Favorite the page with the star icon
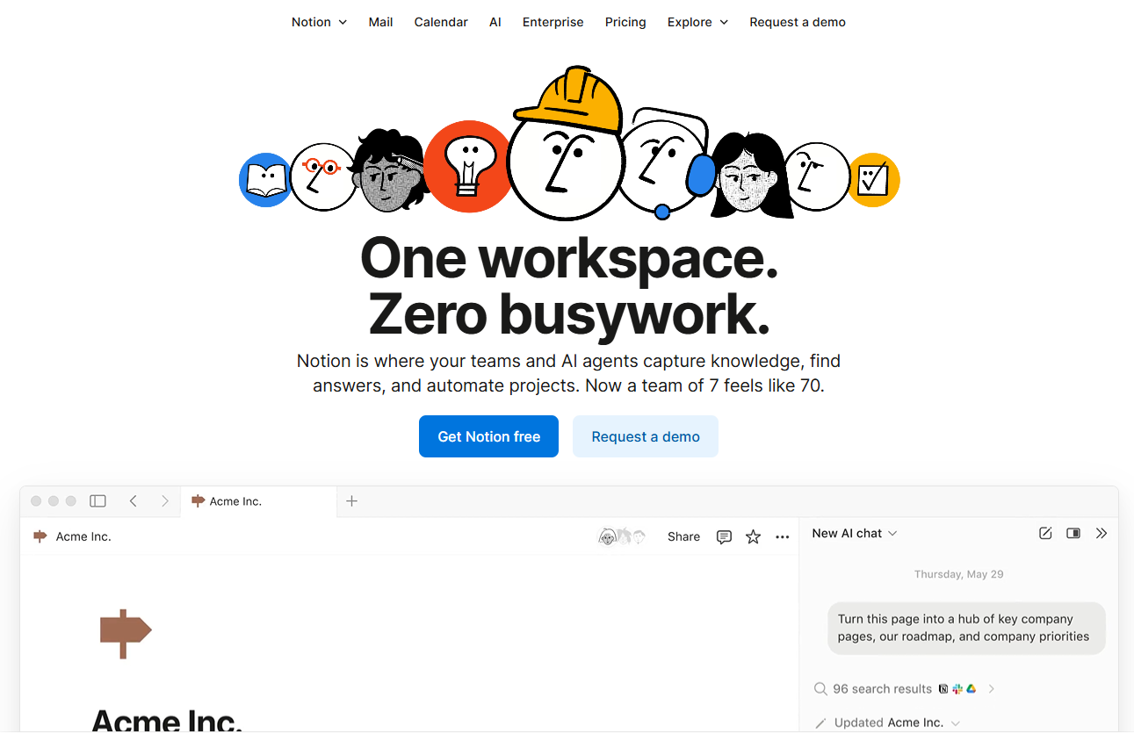 pos(753,537)
